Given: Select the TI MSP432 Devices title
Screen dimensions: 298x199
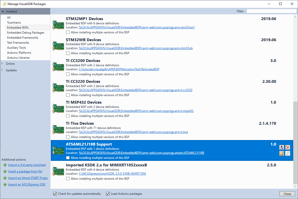Looking at the screenshot, I should 84,102.
